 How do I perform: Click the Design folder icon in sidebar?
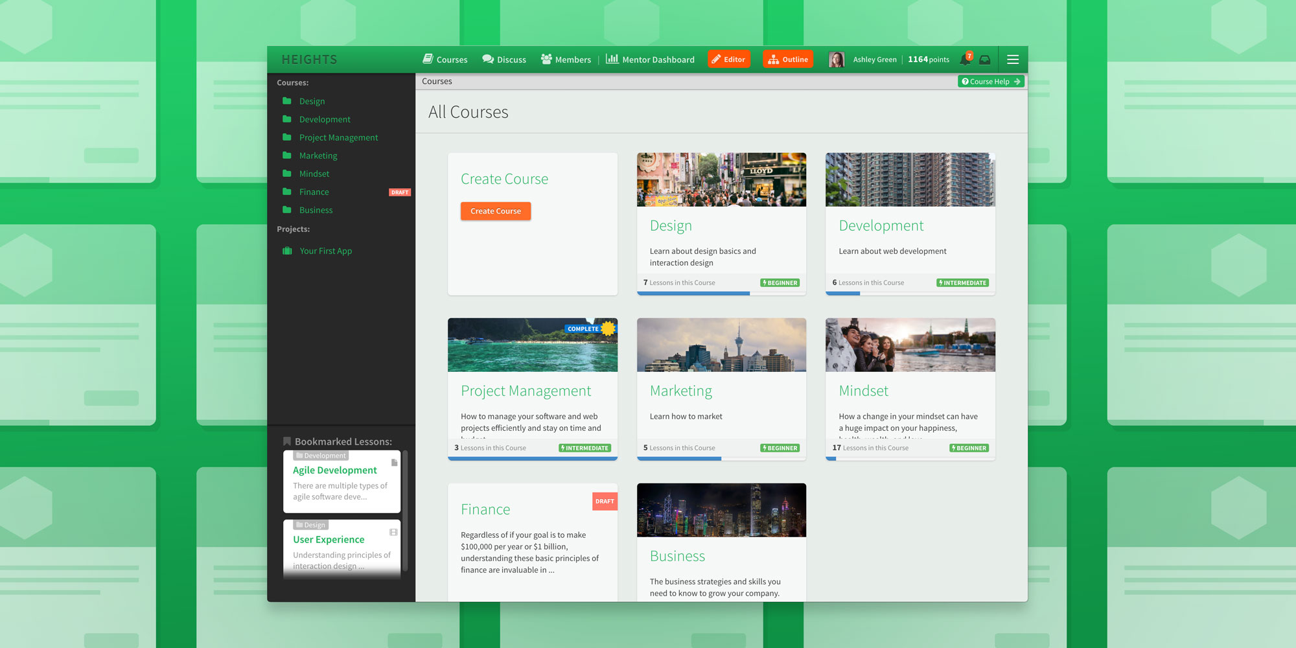(287, 101)
